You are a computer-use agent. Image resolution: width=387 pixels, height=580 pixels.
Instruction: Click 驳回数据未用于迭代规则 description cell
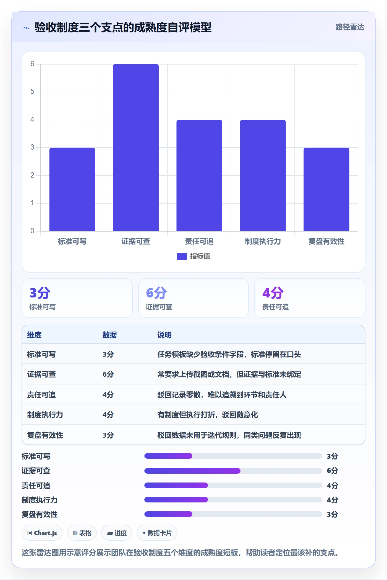click(229, 435)
